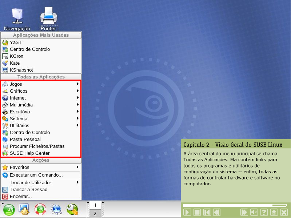Screen dimensions: 291x218
Task: Launch YaST wrench icon in panel
Action: pyautogui.click(x=72, y=209)
